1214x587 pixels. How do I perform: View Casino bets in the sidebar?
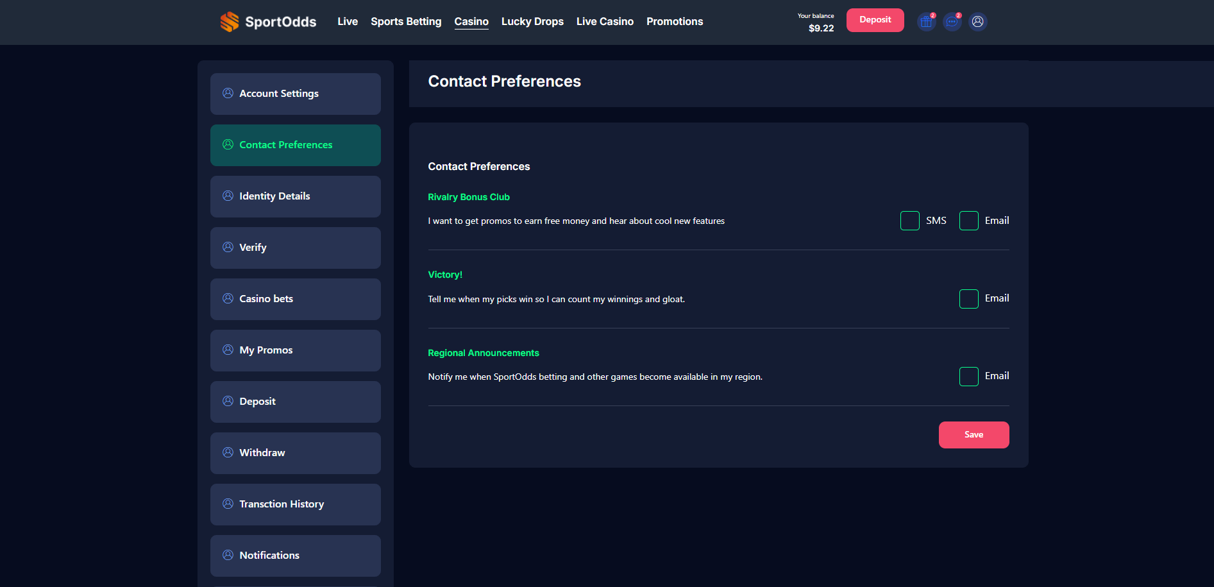[296, 299]
